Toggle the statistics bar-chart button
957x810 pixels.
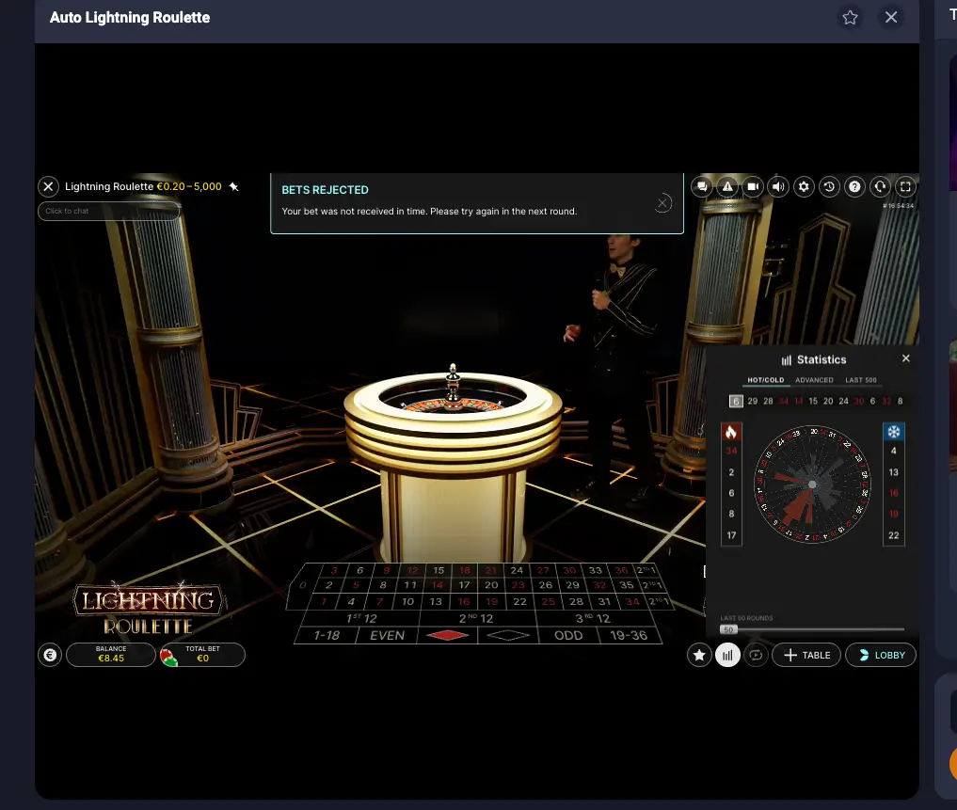pos(727,655)
